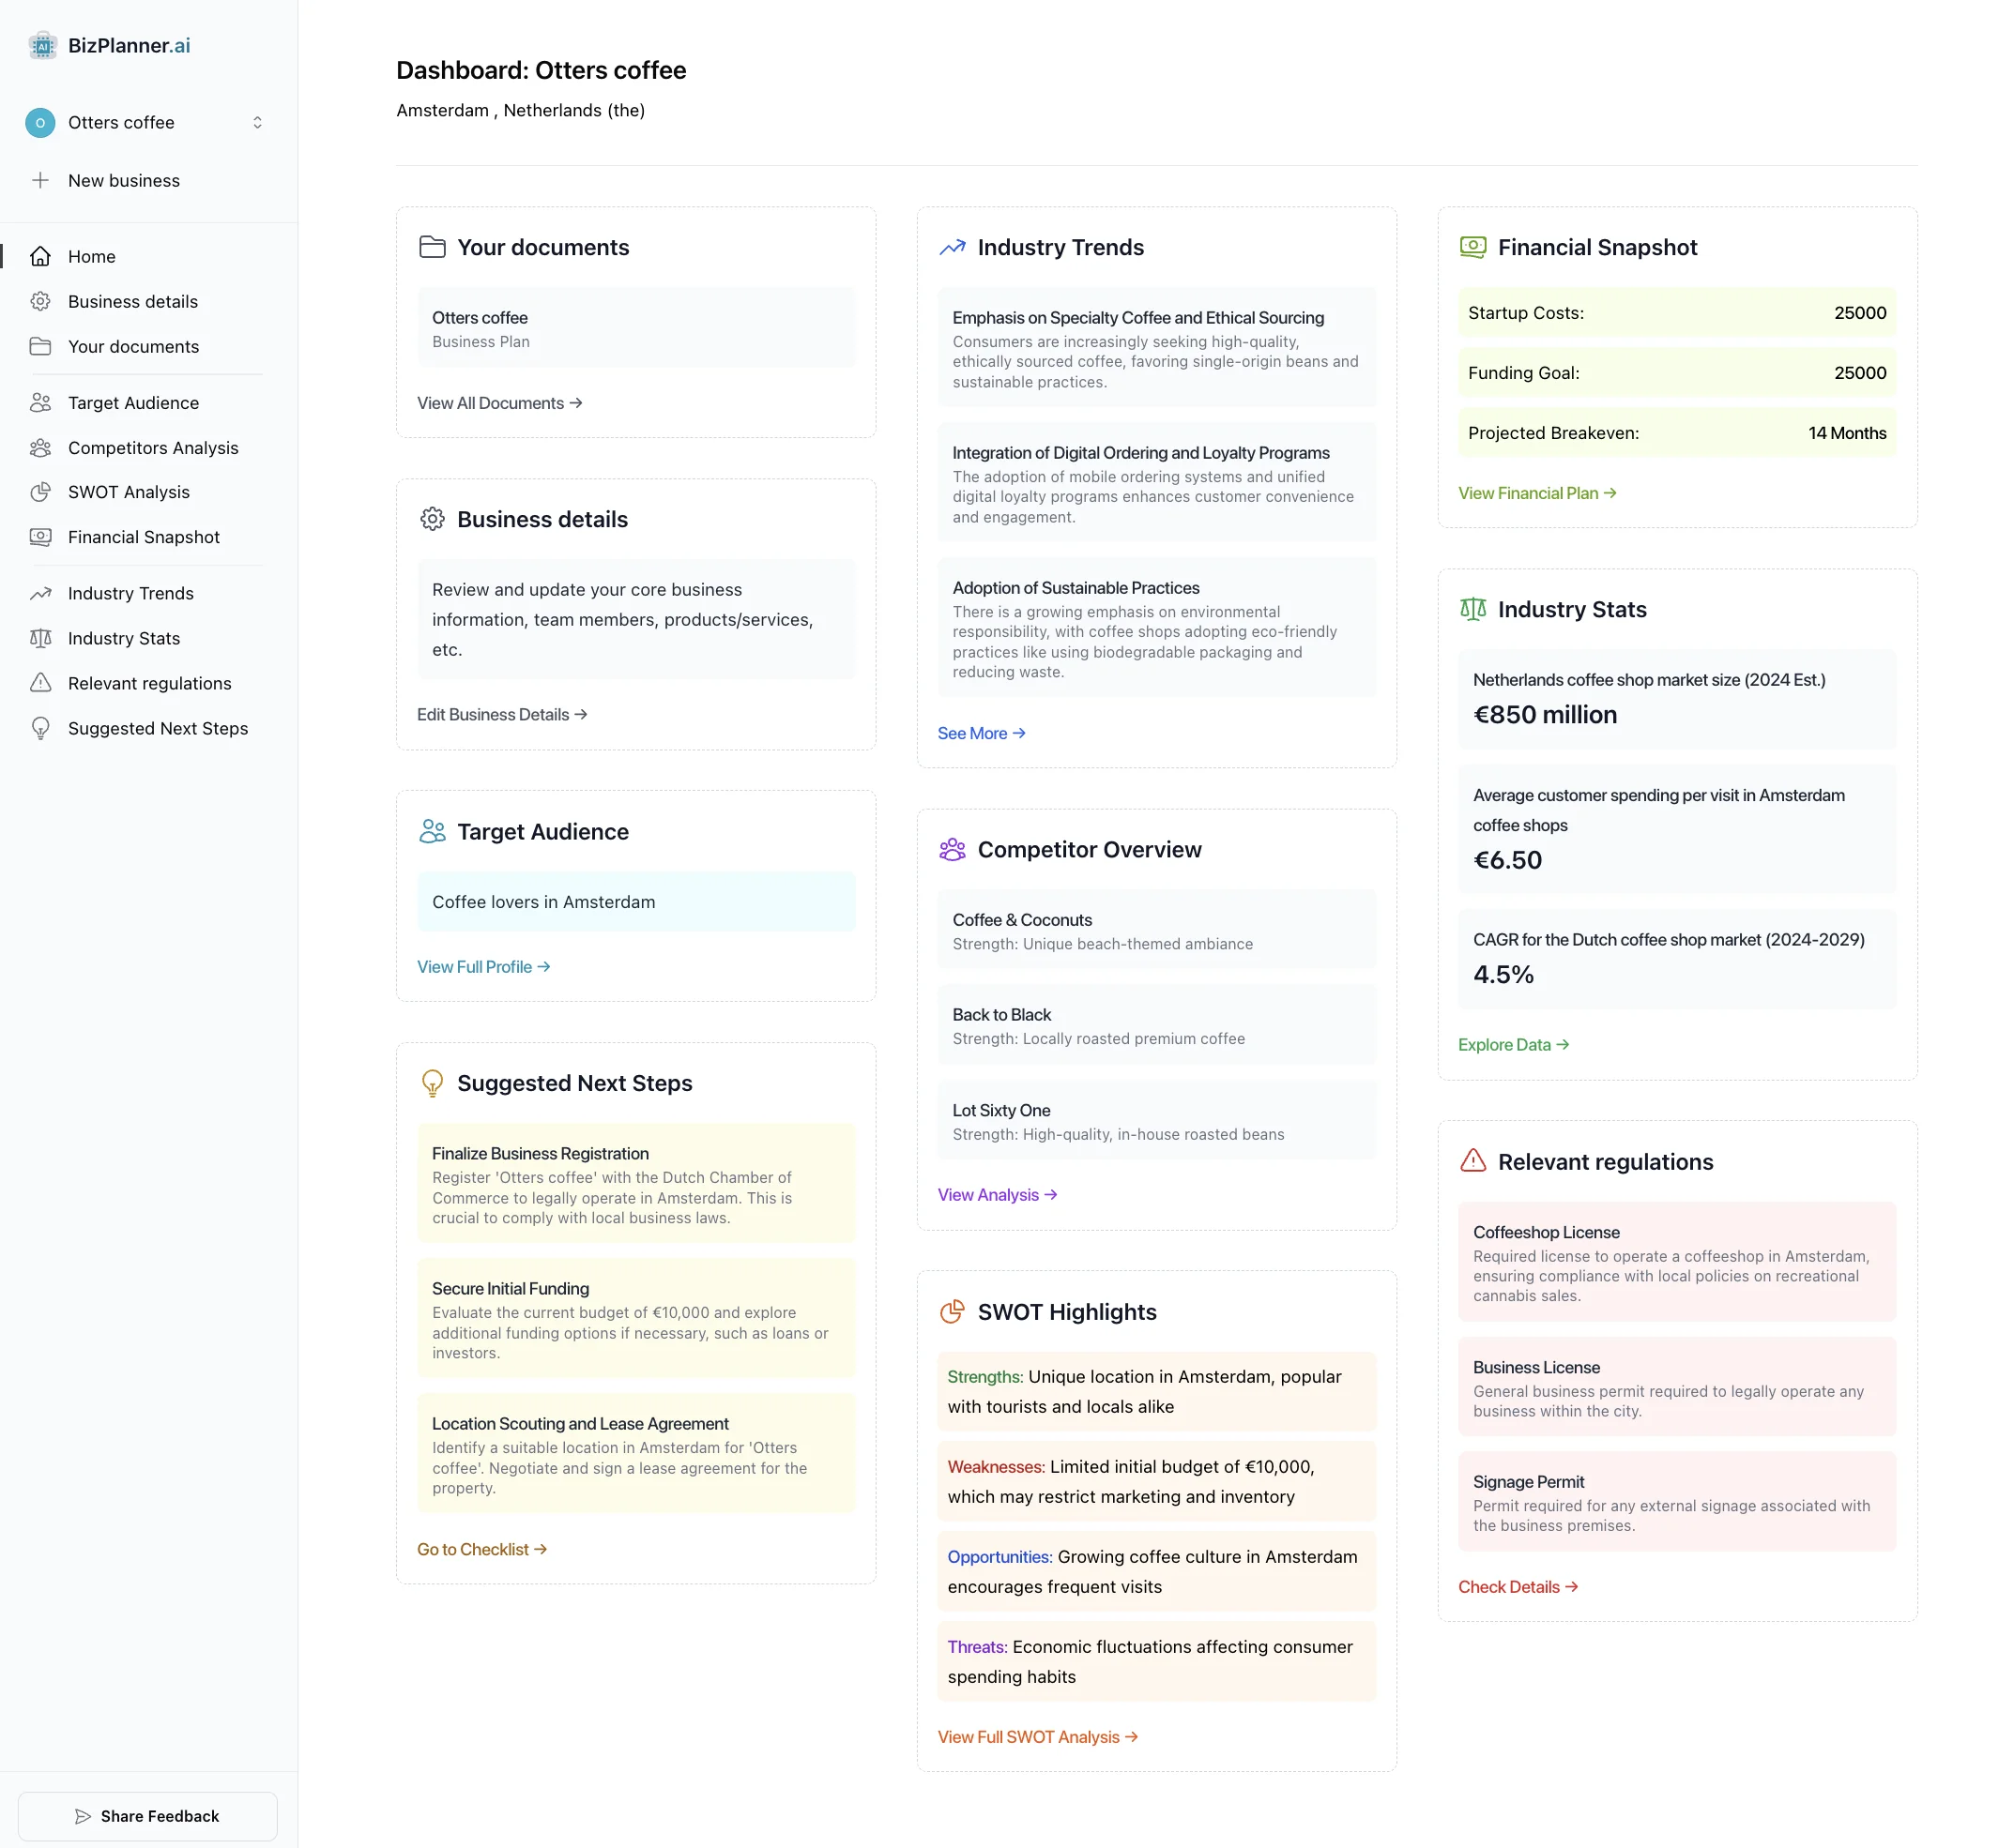Click See More under Industry Trends
2014x1848 pixels.
pyautogui.click(x=981, y=733)
